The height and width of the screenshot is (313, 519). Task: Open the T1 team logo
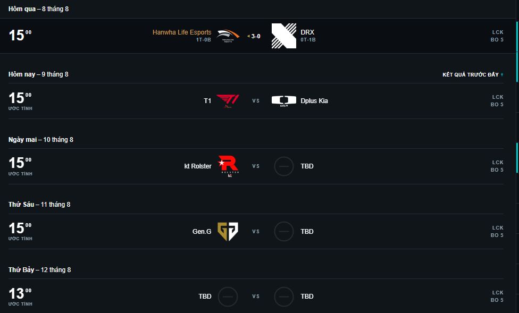click(228, 101)
